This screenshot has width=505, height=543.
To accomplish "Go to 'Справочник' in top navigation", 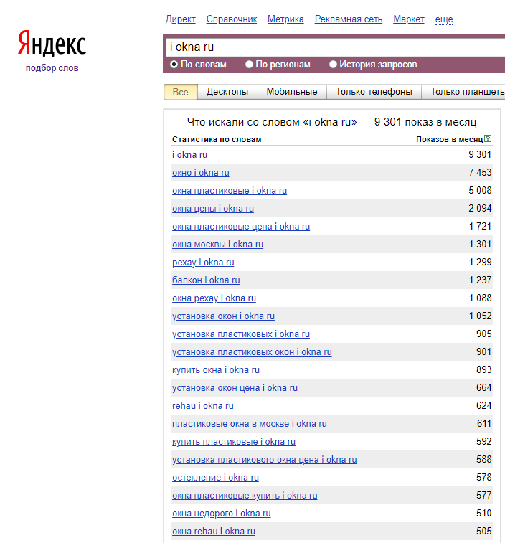I will pyautogui.click(x=231, y=19).
